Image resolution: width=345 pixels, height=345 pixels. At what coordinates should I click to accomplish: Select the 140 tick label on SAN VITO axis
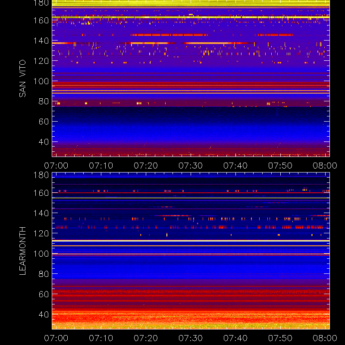(x=41, y=41)
